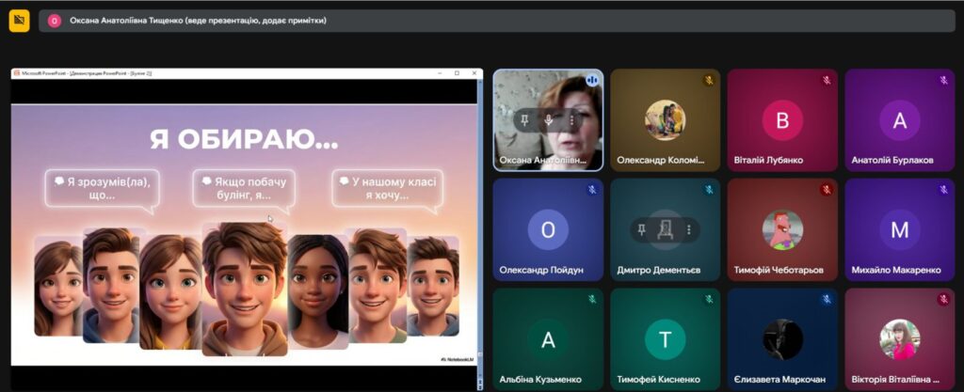This screenshot has width=964, height=392.
Task: Click the presenter banner for Оксана Анатоліївна Тищенко
Action: tap(198, 20)
